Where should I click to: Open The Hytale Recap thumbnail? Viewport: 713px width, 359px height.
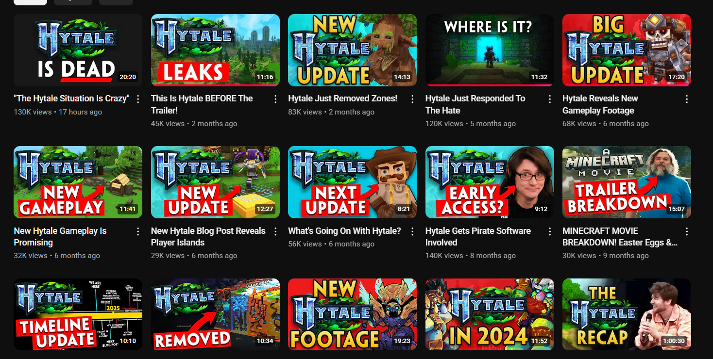click(x=627, y=314)
